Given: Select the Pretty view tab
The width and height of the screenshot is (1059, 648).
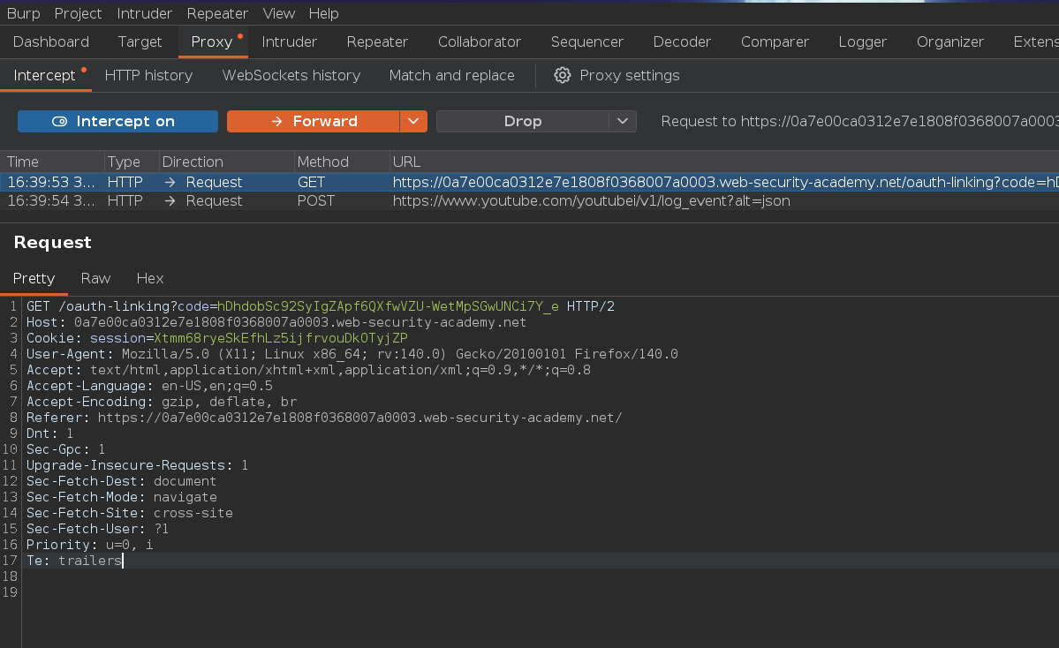Looking at the screenshot, I should pos(34,279).
